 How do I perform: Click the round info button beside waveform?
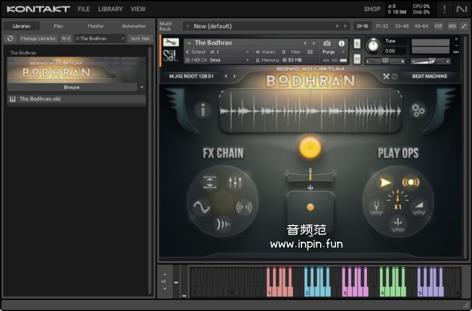202,110
